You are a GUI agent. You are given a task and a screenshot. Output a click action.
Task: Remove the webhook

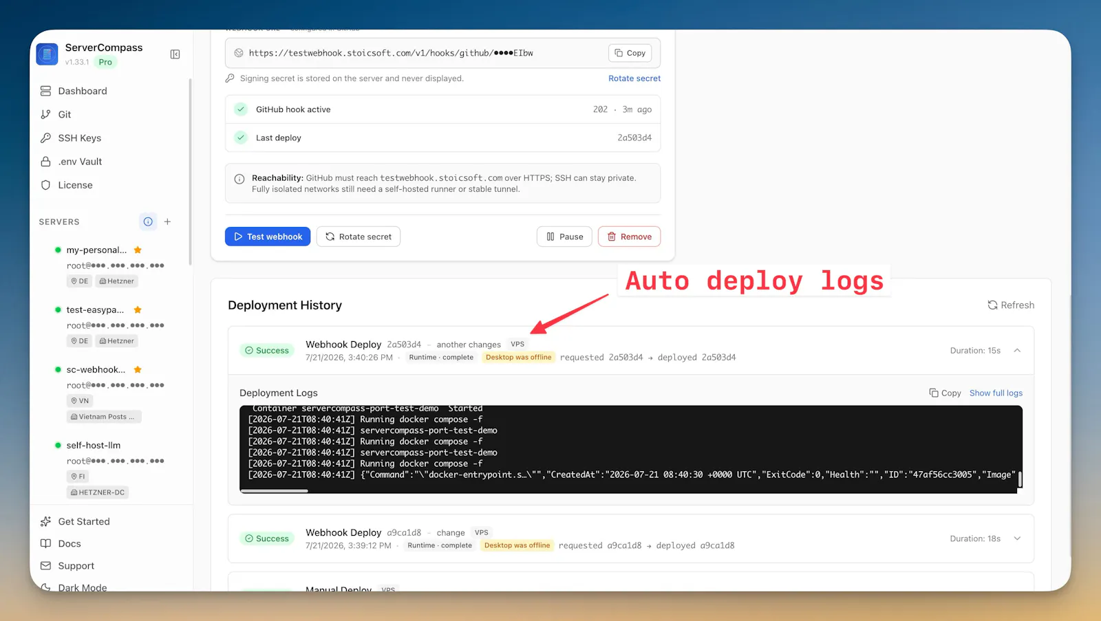[629, 237]
